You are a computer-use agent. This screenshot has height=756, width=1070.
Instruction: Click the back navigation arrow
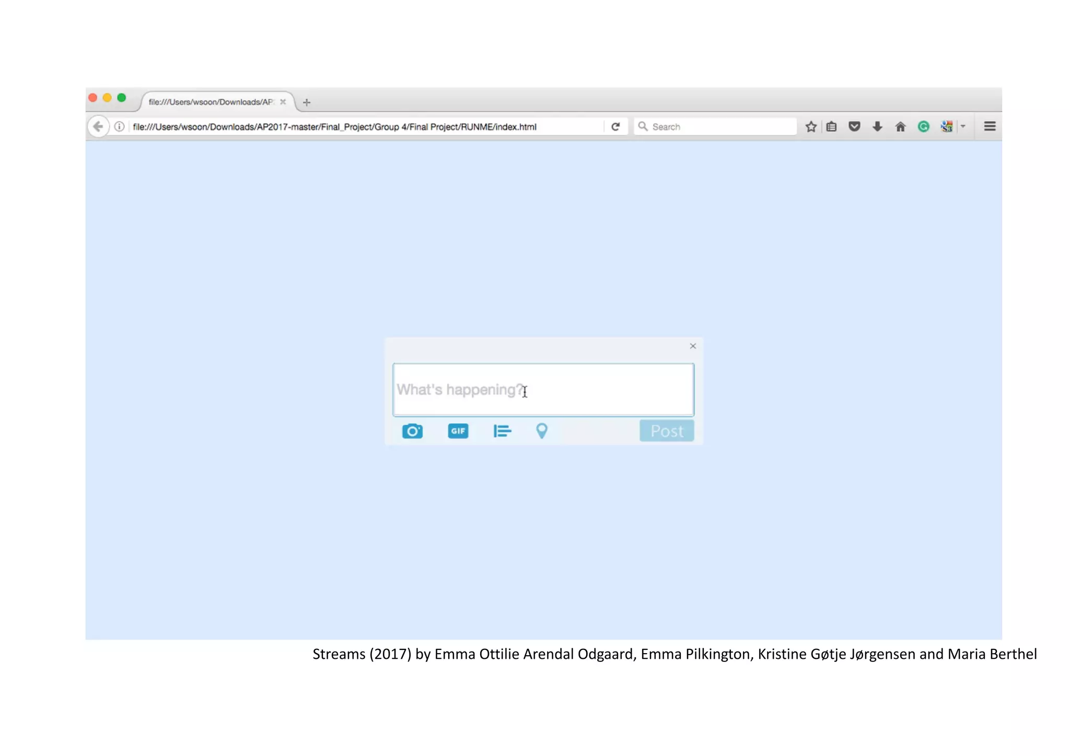[98, 126]
